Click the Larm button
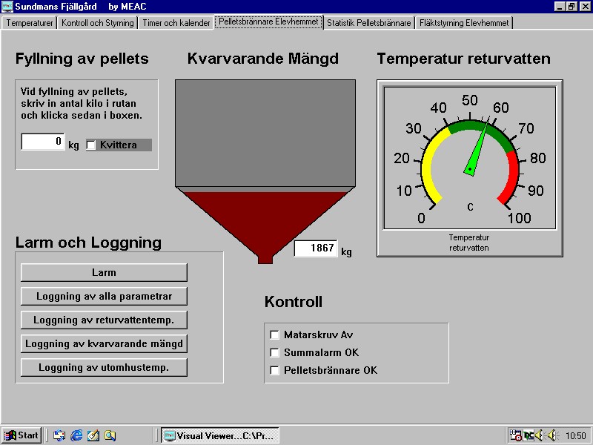Viewport: 593px width, 445px height. point(104,272)
